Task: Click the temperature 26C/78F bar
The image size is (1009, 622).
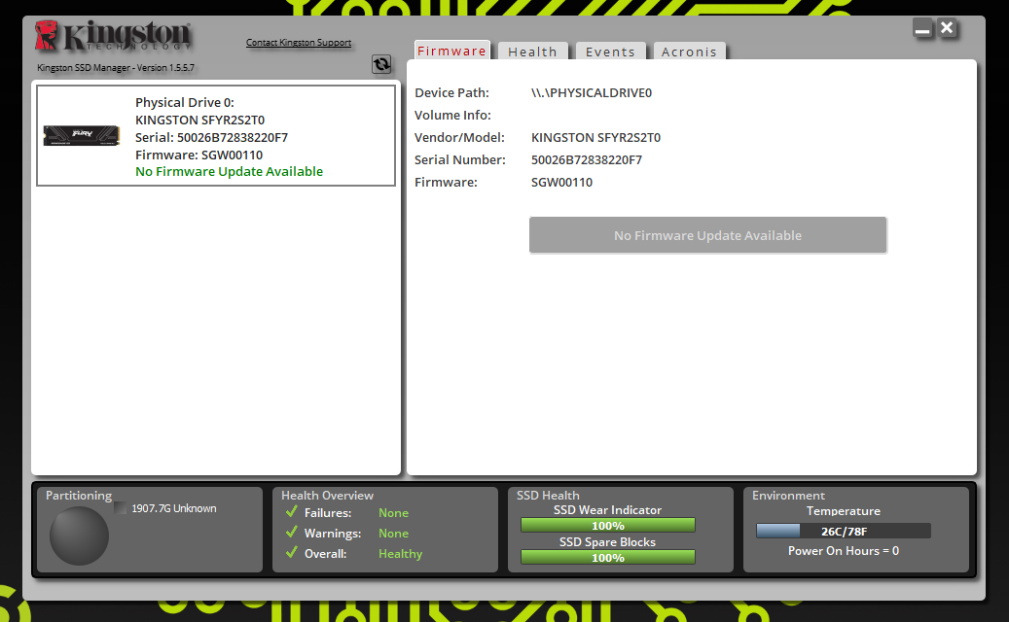Action: point(844,531)
